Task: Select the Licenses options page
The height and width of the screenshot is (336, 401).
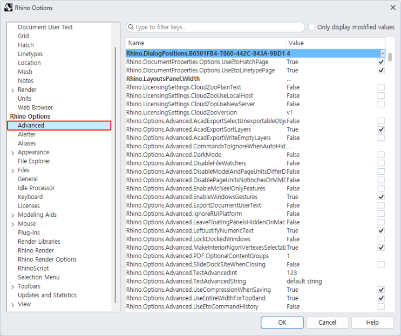Action: (29, 206)
